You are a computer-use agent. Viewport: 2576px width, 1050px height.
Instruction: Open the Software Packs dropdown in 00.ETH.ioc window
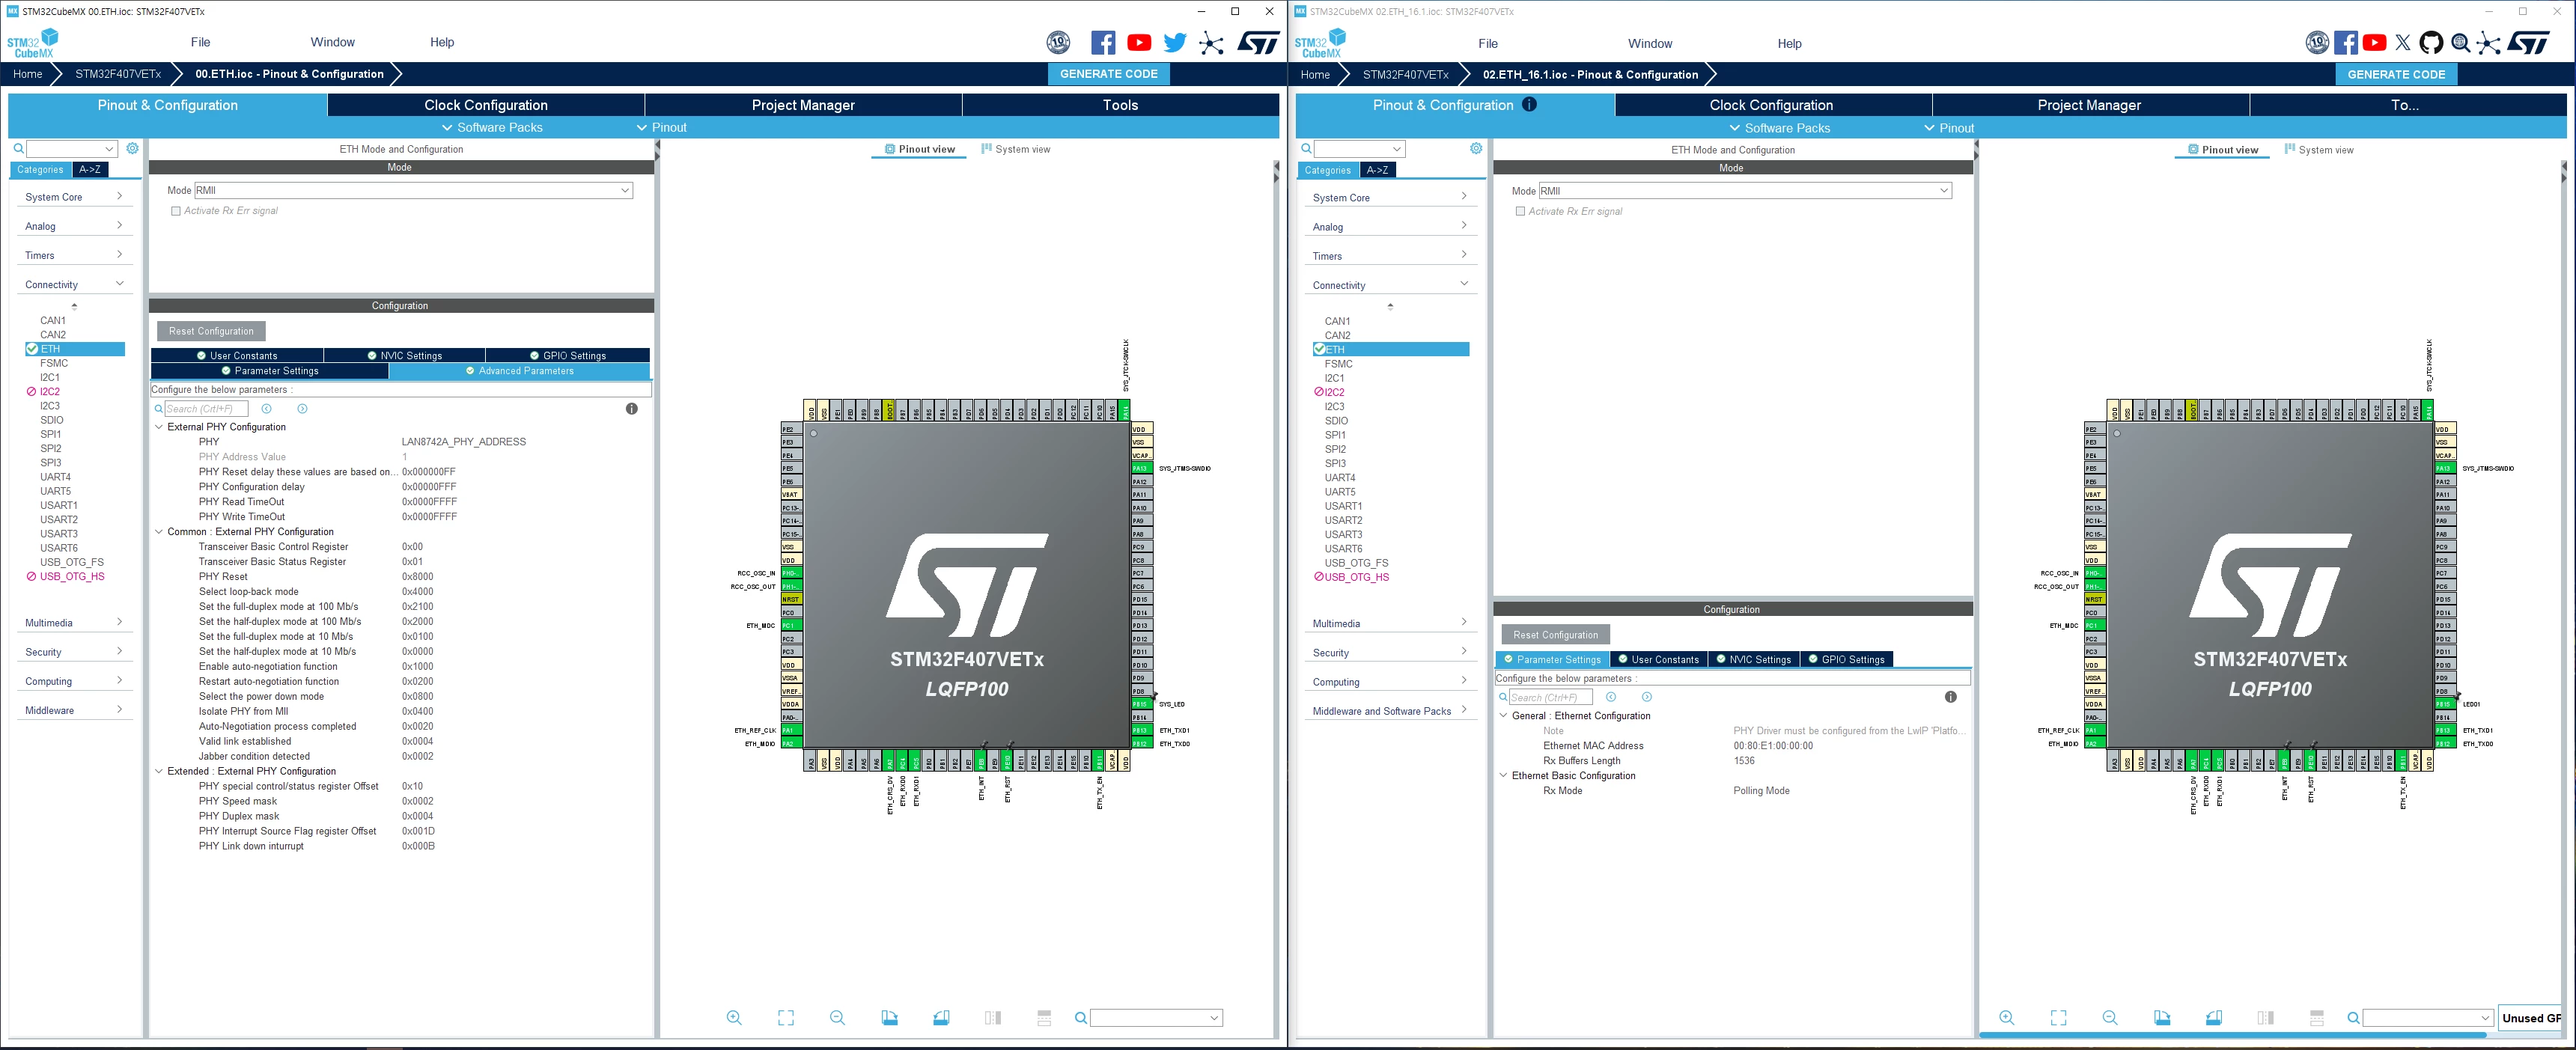coord(492,128)
